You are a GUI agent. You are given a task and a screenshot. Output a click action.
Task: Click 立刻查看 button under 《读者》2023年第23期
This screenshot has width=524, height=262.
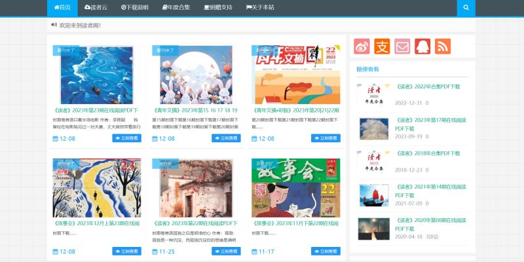[x=126, y=138]
